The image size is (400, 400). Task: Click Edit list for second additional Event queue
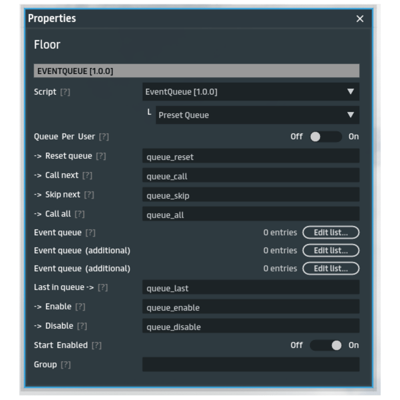[x=330, y=268]
